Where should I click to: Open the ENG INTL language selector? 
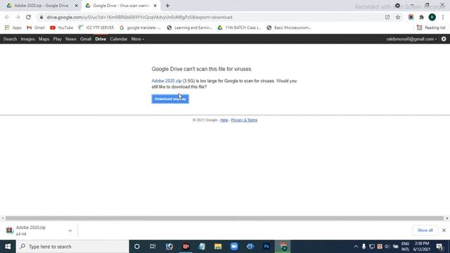click(x=405, y=247)
